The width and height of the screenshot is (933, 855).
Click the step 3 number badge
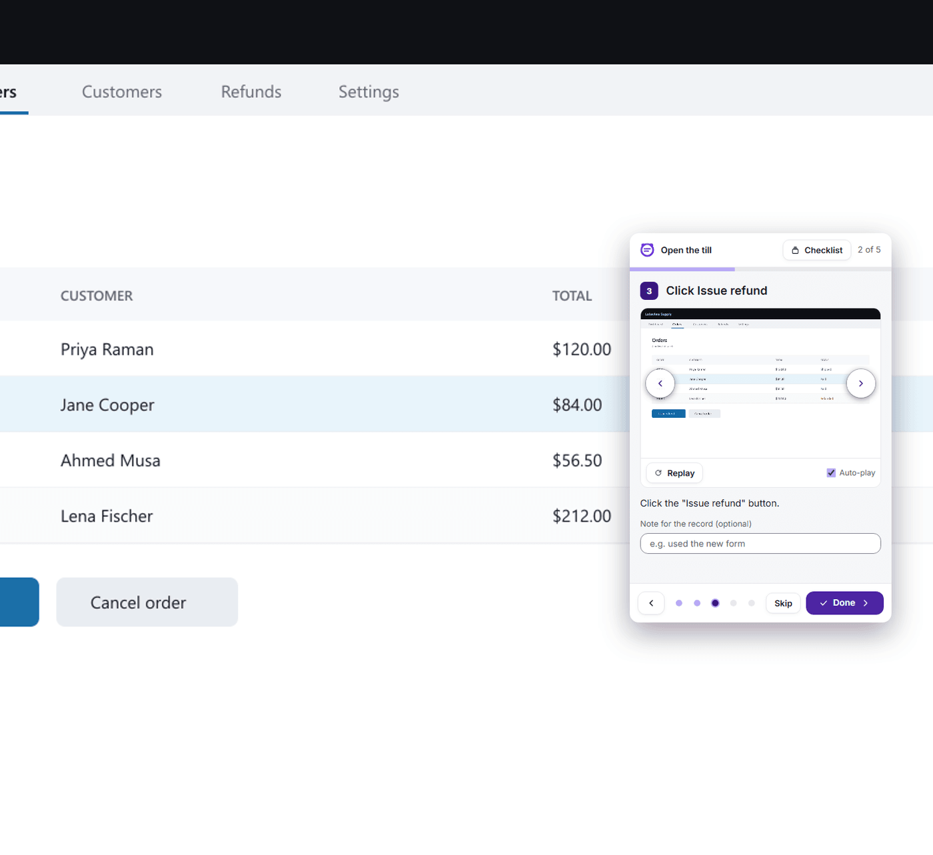(x=649, y=291)
